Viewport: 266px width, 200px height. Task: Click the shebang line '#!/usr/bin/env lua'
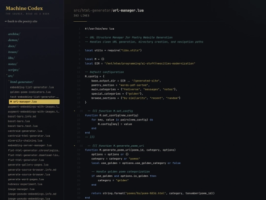click(100, 29)
